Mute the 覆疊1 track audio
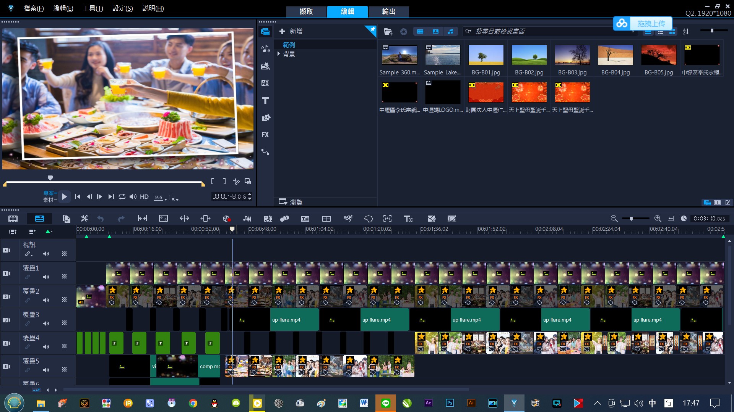Screen dimensions: 734x412 pos(46,277)
